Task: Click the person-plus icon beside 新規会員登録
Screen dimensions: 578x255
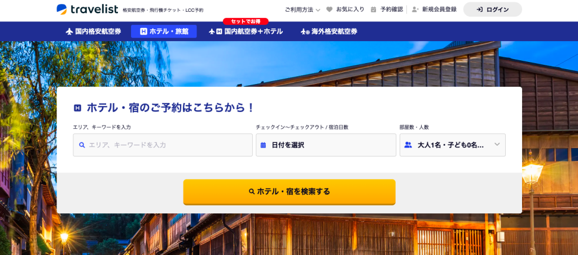Action: point(415,10)
